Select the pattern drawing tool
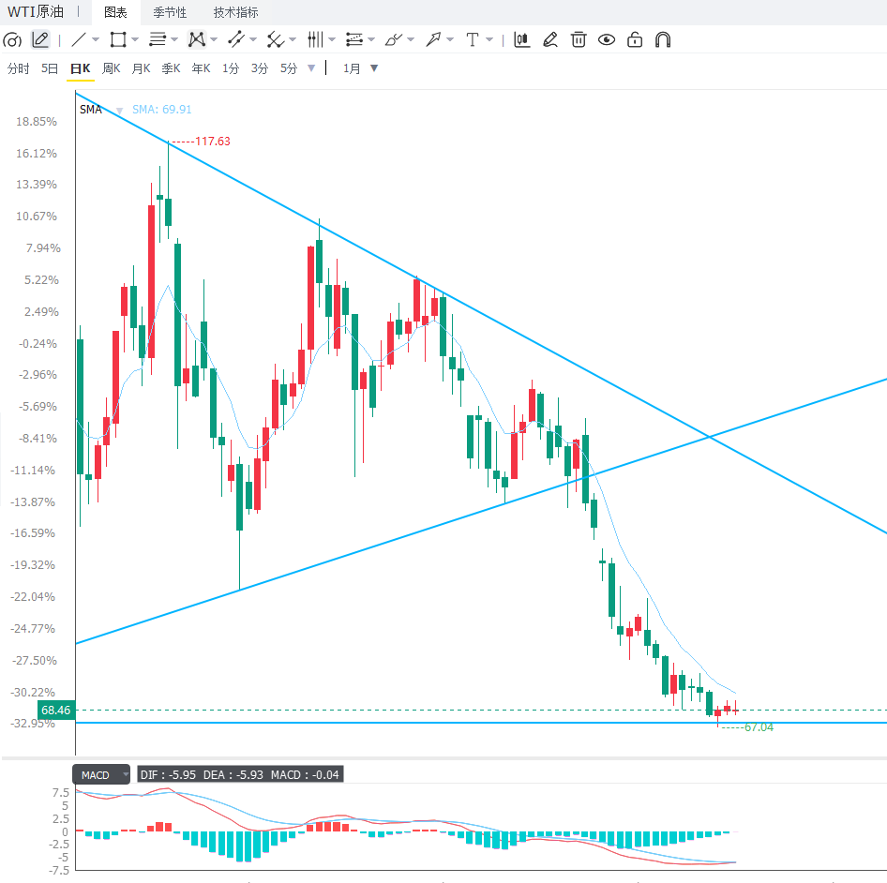 [196, 39]
